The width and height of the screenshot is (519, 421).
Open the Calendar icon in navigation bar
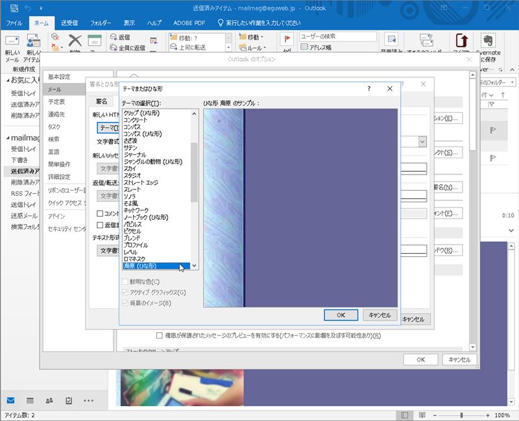tap(30, 400)
